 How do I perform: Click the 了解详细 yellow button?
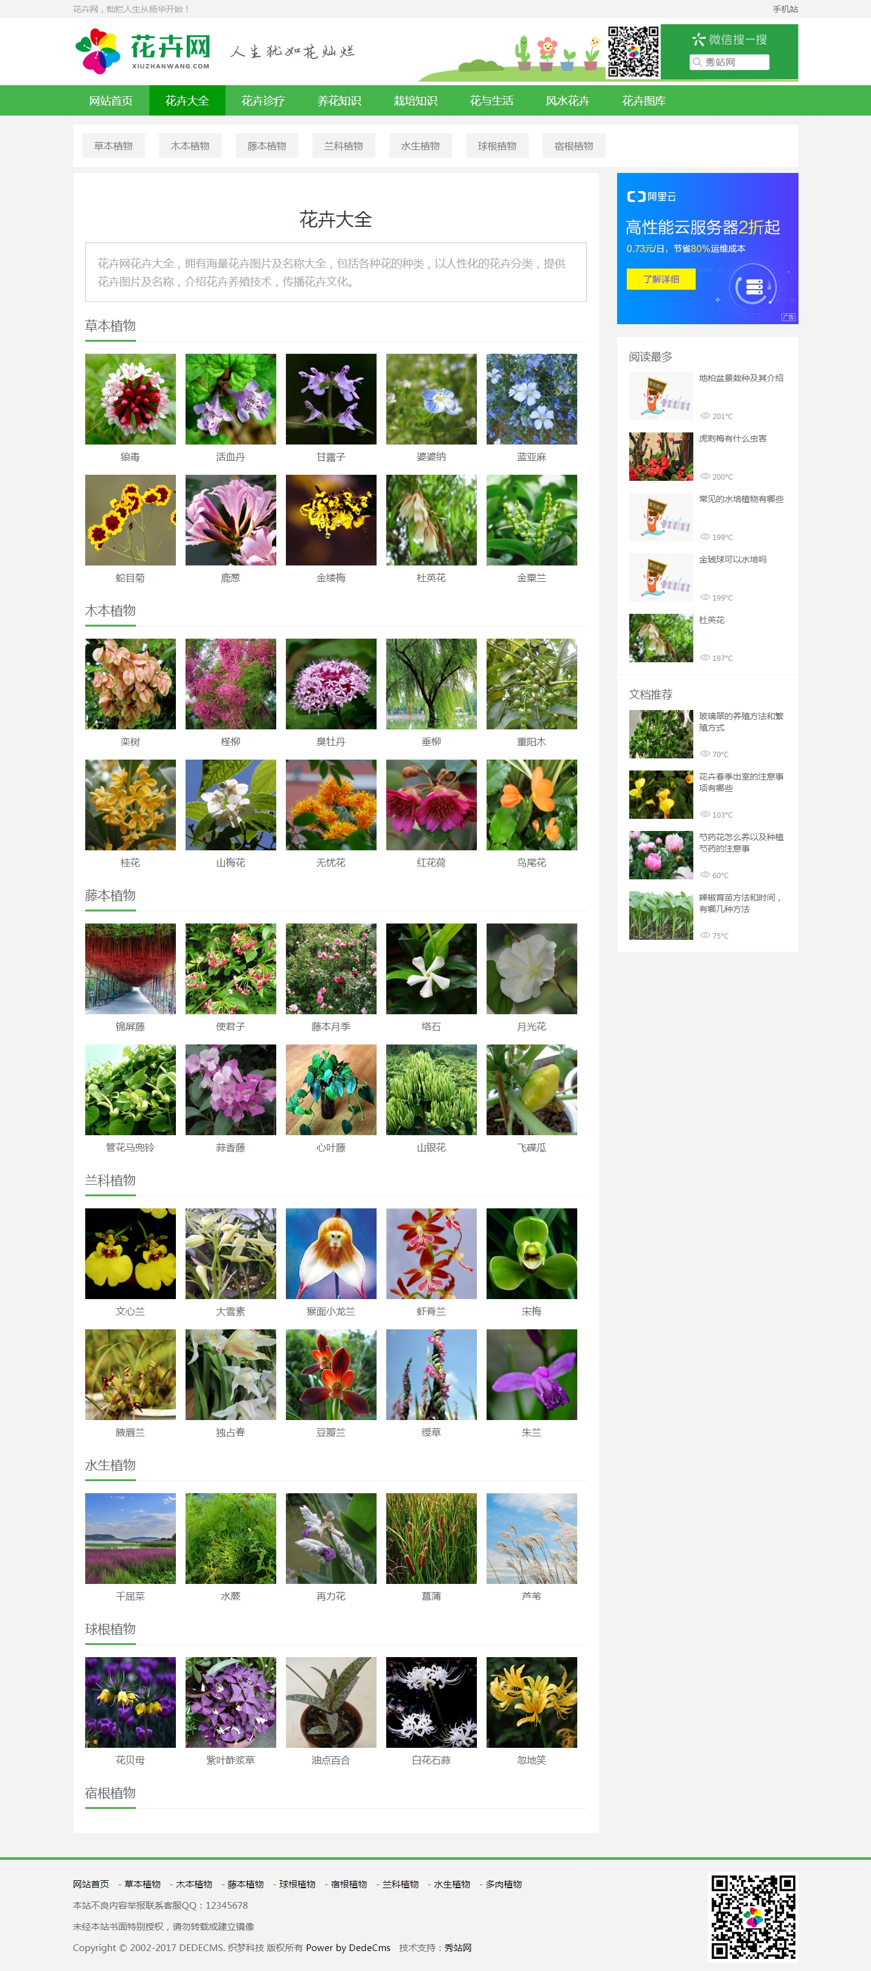pyautogui.click(x=661, y=279)
